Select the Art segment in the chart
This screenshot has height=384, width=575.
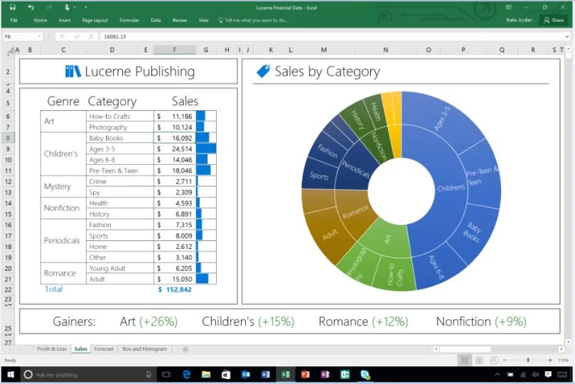[387, 240]
